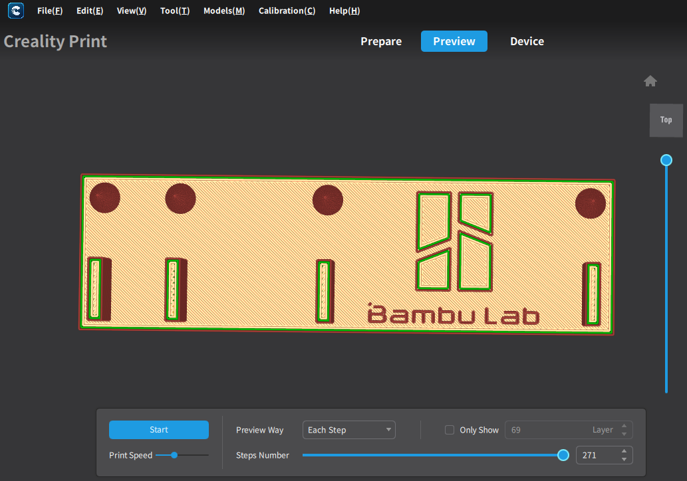Open the Calibration menu
The width and height of the screenshot is (687, 481).
(287, 11)
